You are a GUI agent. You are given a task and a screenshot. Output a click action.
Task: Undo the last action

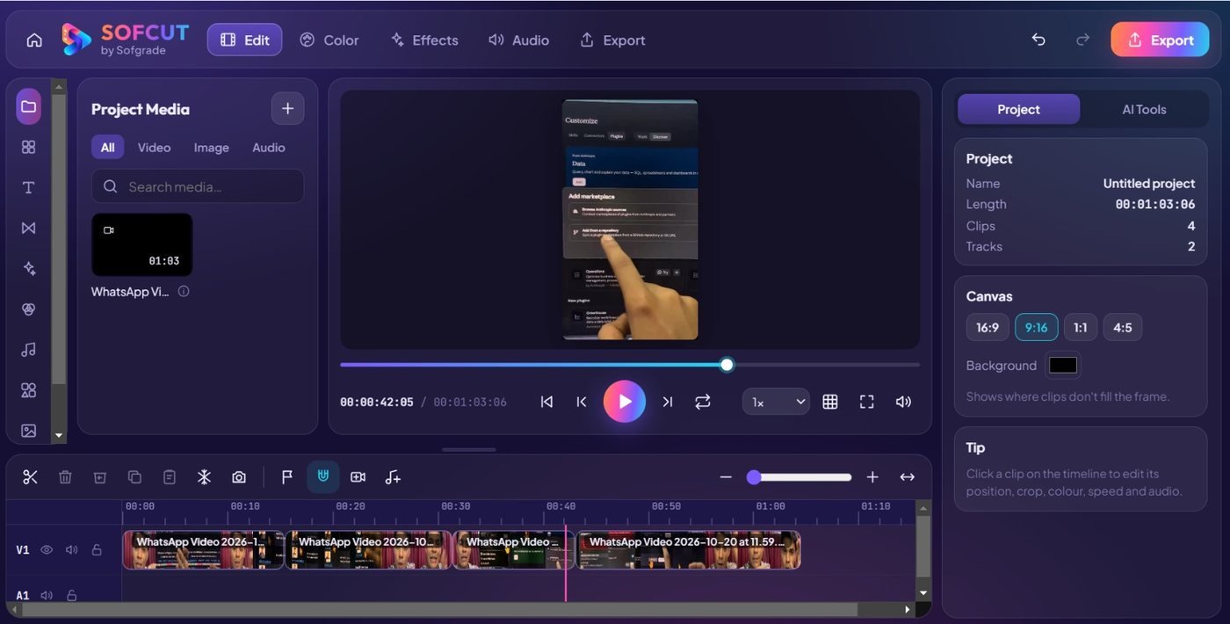point(1038,40)
